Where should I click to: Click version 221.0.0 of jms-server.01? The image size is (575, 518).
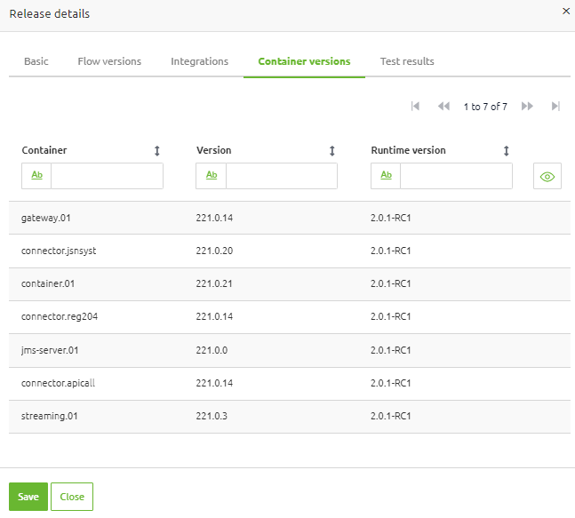coord(212,350)
